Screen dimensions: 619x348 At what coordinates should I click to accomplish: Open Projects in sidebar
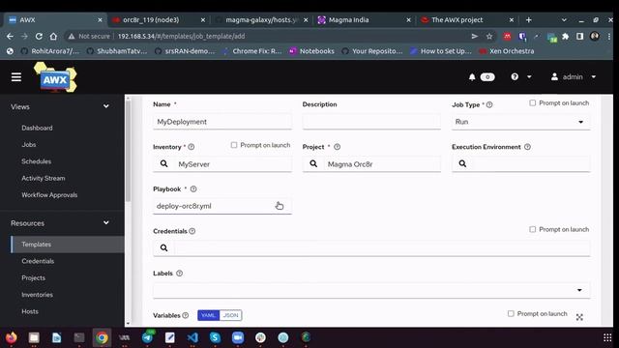34,278
